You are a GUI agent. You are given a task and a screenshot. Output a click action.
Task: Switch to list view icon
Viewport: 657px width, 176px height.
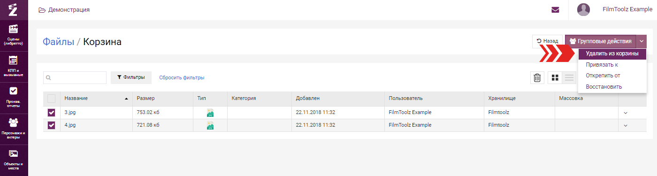(x=569, y=78)
